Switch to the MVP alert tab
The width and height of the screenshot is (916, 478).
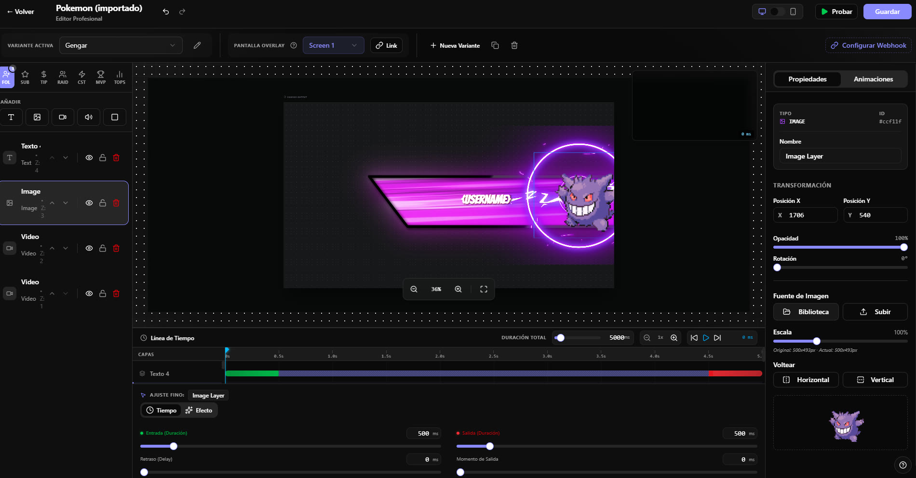pos(101,77)
